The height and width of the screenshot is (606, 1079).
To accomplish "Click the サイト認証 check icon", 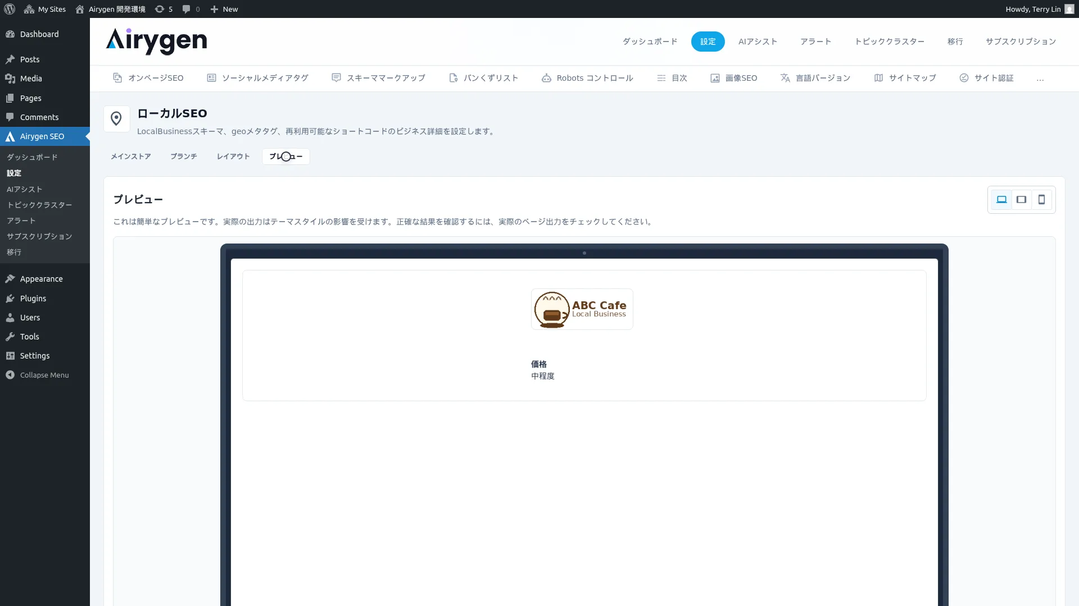I will (x=964, y=78).
